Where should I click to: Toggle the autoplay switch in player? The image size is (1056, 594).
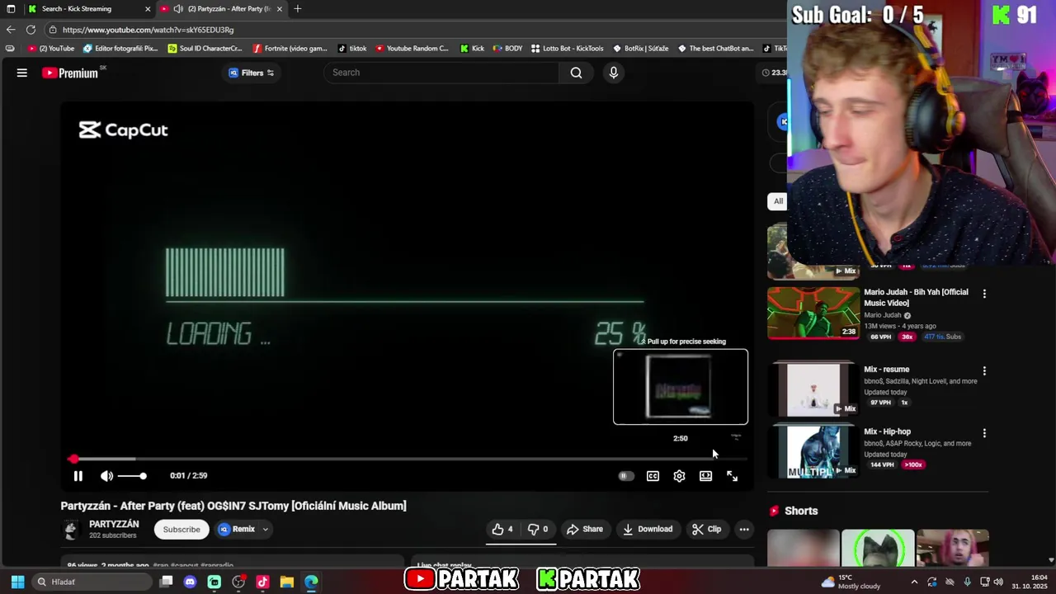click(625, 476)
